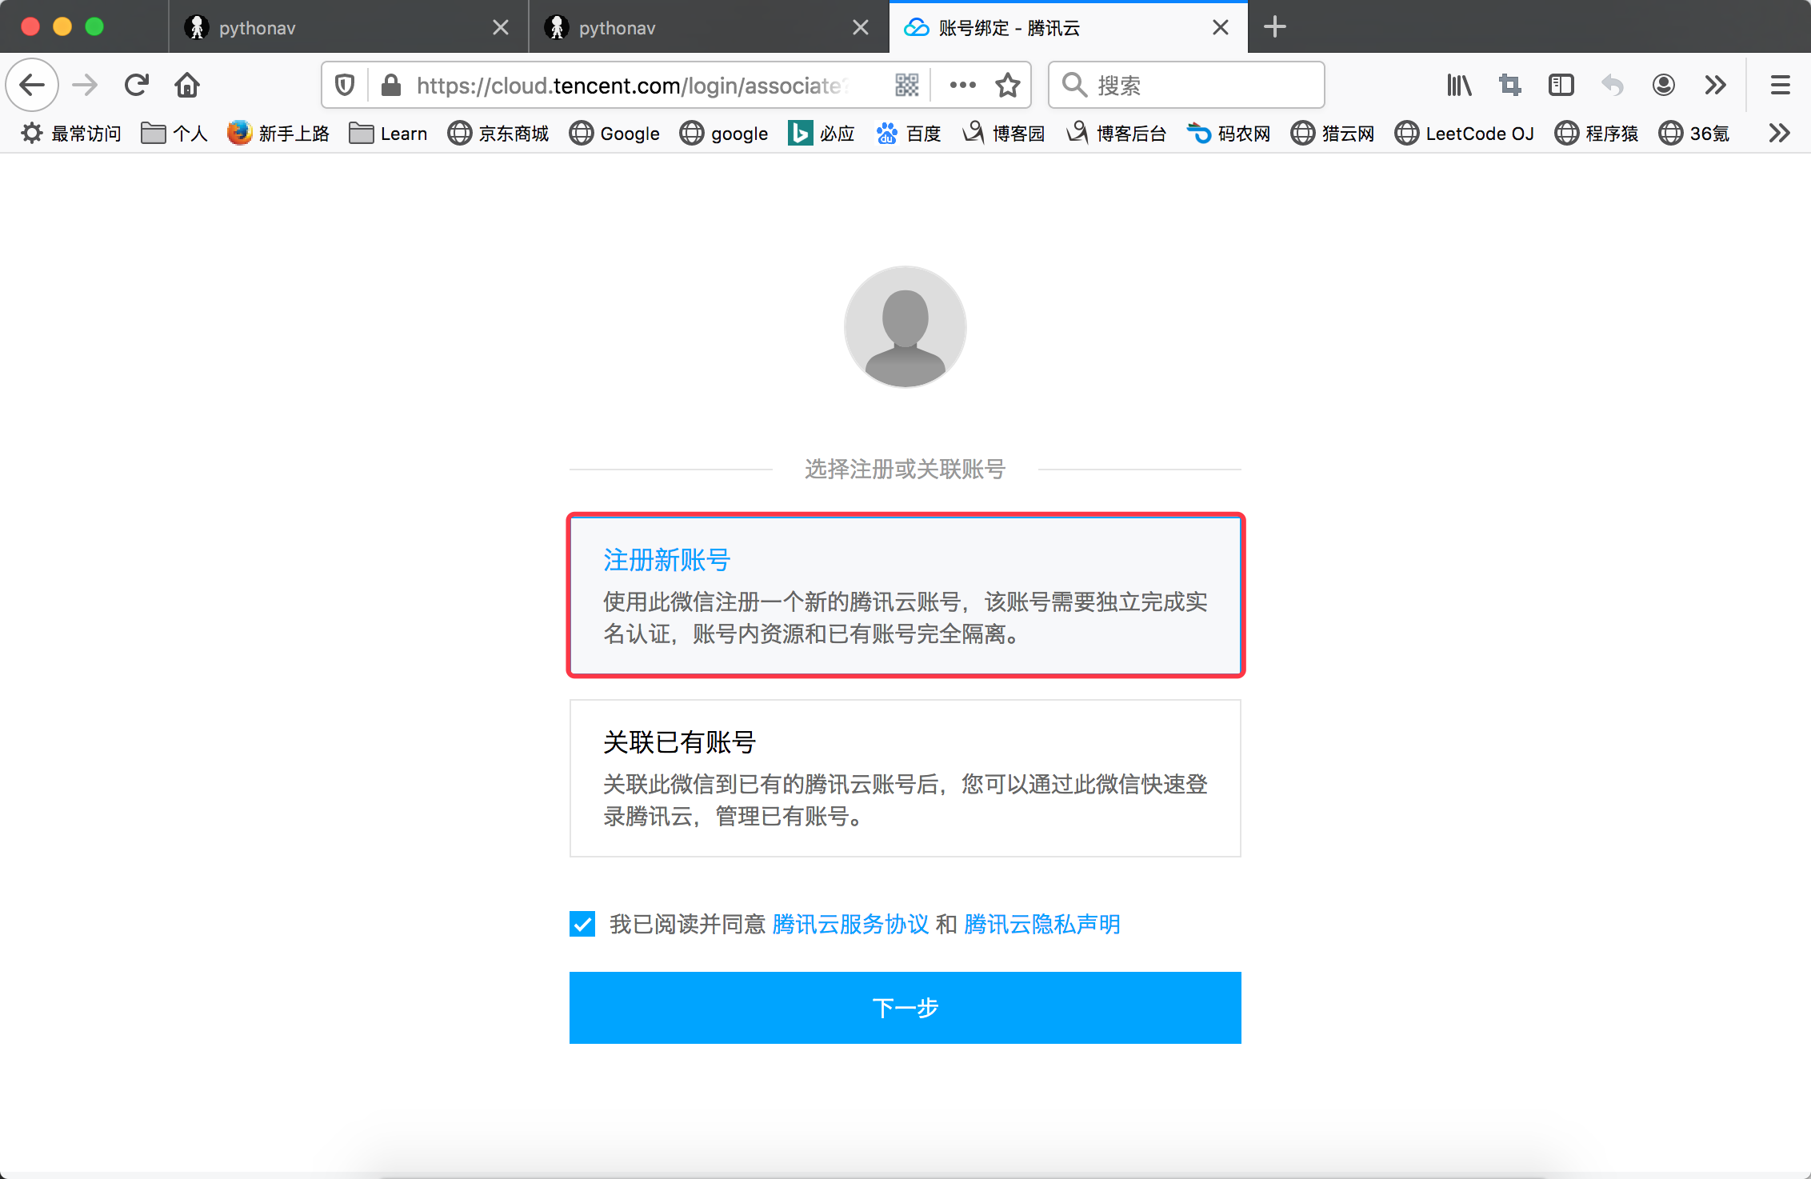Viewport: 1811px width, 1179px height.
Task: Close the 账号绑定 腾讯云 tab
Action: click(1221, 28)
